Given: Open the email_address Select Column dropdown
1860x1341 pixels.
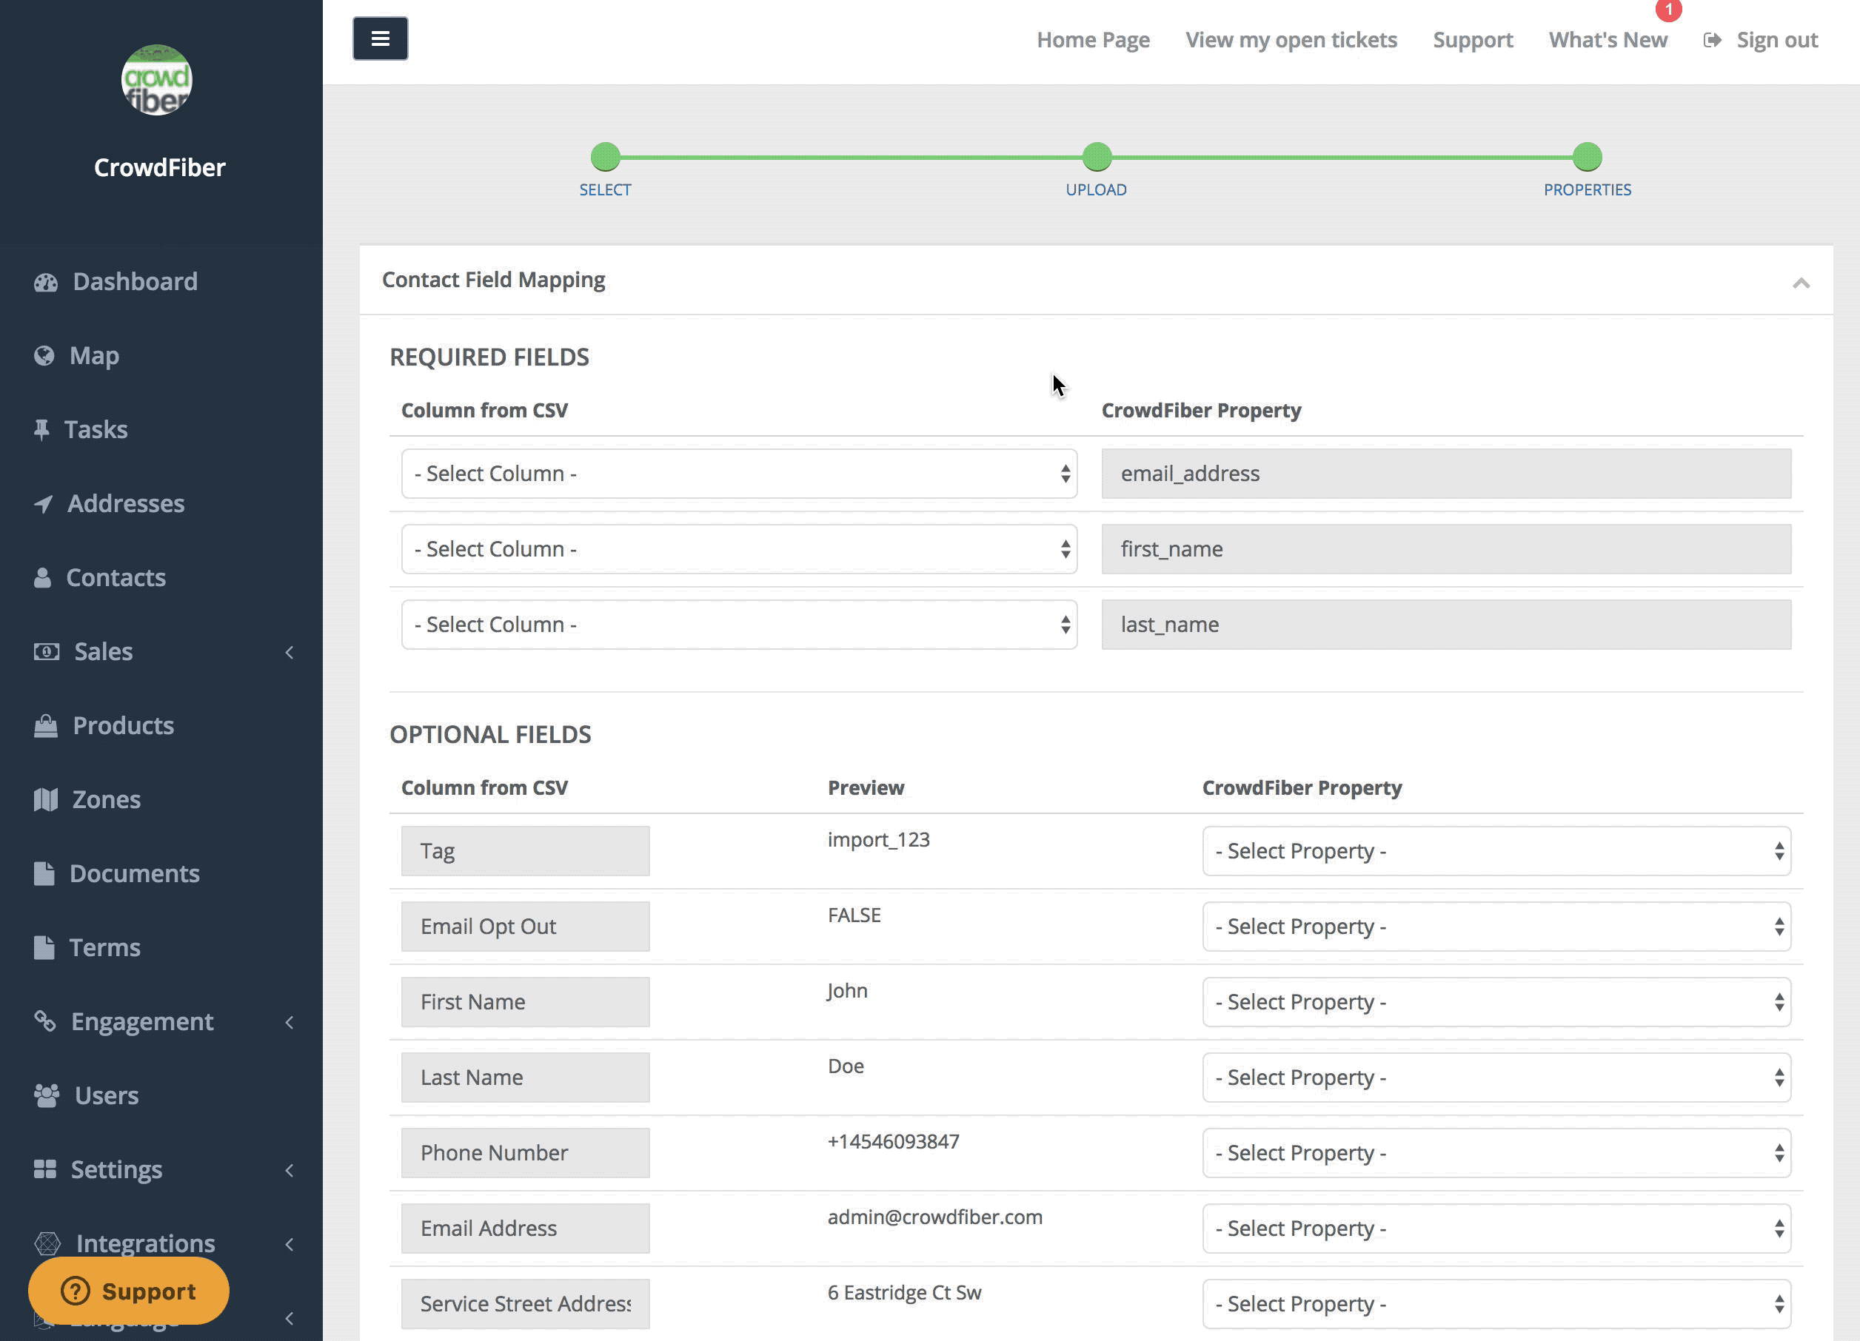Looking at the screenshot, I should (x=738, y=474).
